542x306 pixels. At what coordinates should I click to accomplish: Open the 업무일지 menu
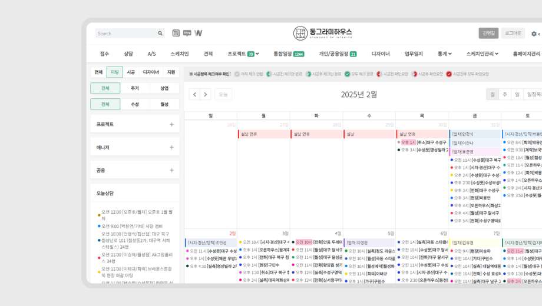tap(414, 54)
